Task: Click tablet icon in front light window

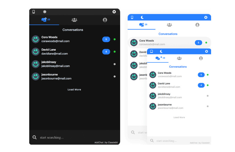Action: click(151, 51)
